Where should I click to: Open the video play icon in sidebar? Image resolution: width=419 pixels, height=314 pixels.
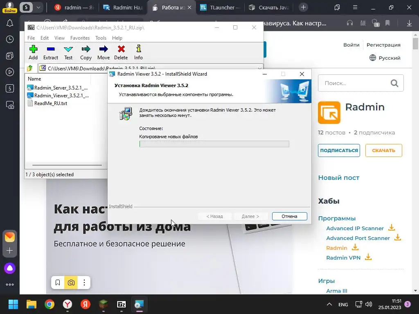click(10, 72)
